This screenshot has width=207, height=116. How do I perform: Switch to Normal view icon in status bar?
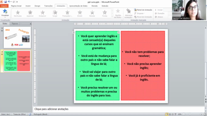167,114
